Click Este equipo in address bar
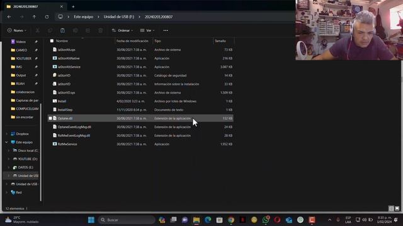 [83, 17]
